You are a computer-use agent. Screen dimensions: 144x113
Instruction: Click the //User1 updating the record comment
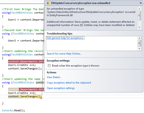point(22,51)
